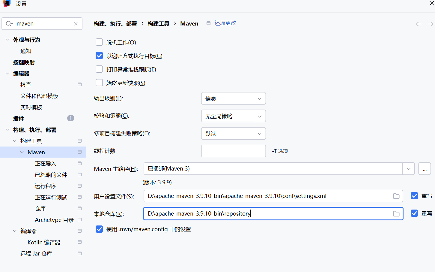Select 通知 in settings tree

(x=26, y=51)
